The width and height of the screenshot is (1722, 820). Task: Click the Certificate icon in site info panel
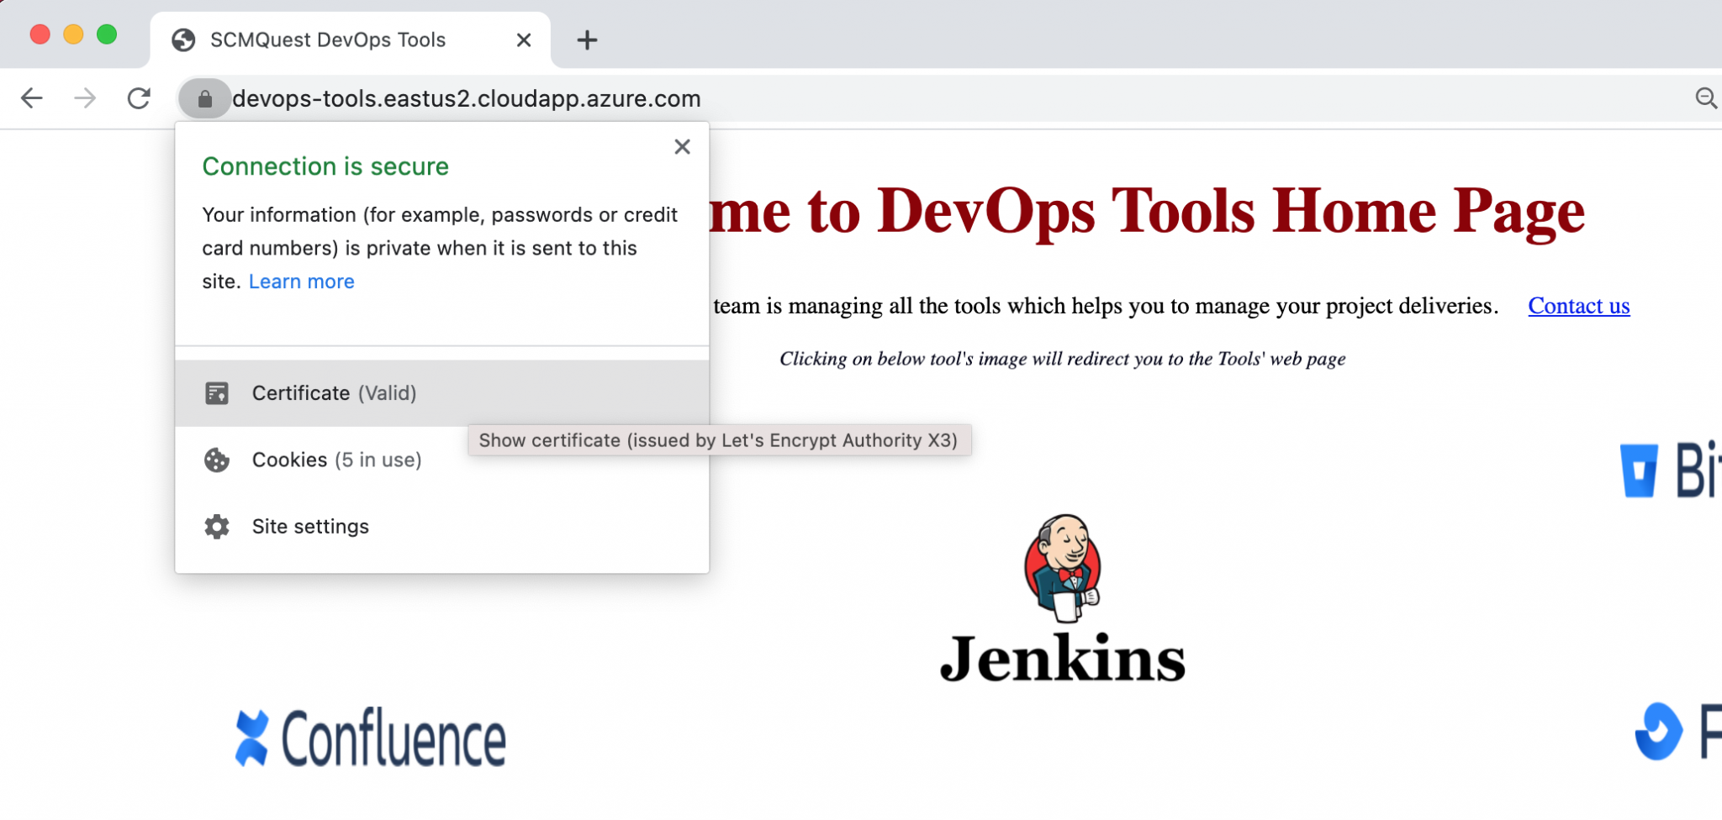point(218,392)
